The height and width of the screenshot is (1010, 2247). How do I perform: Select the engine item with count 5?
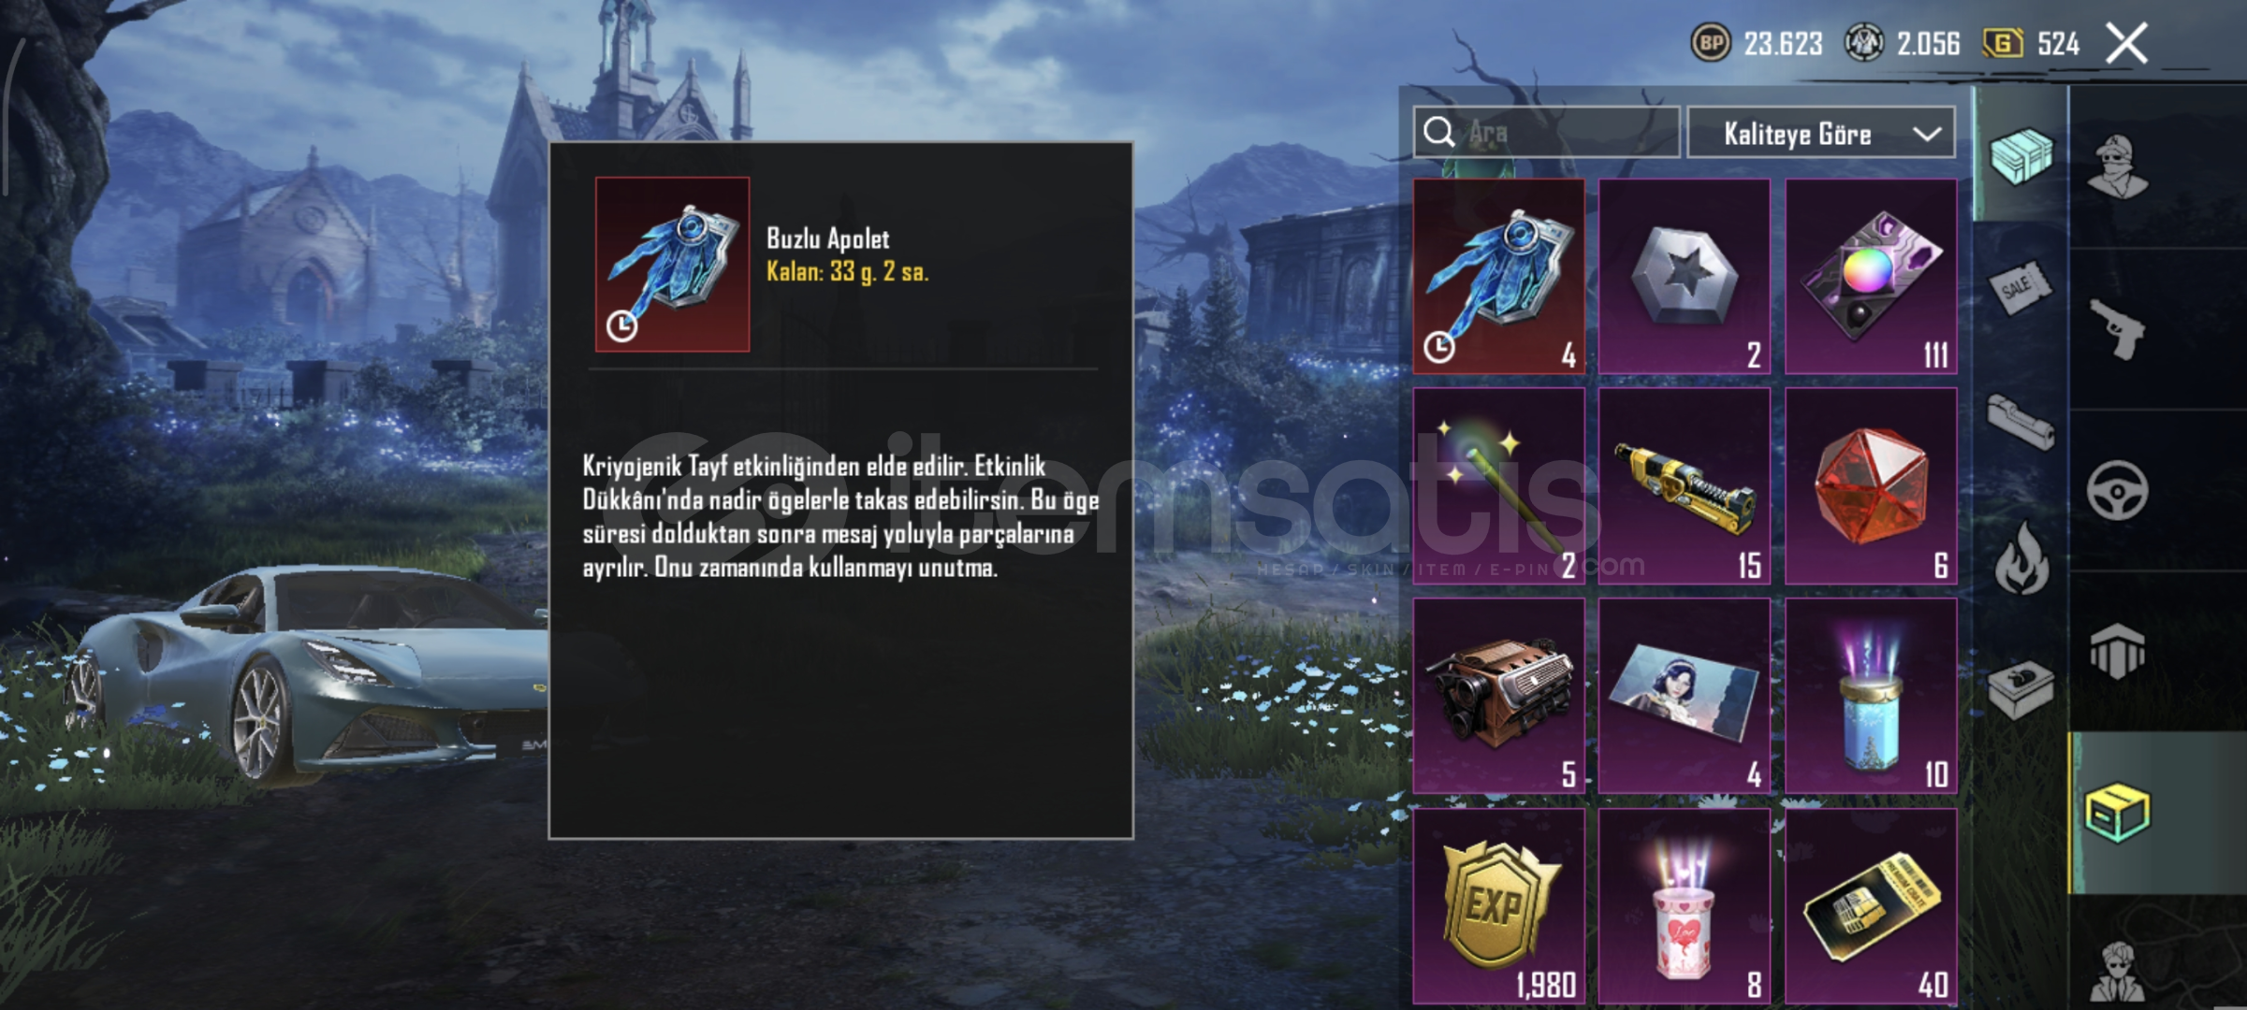click(1498, 696)
